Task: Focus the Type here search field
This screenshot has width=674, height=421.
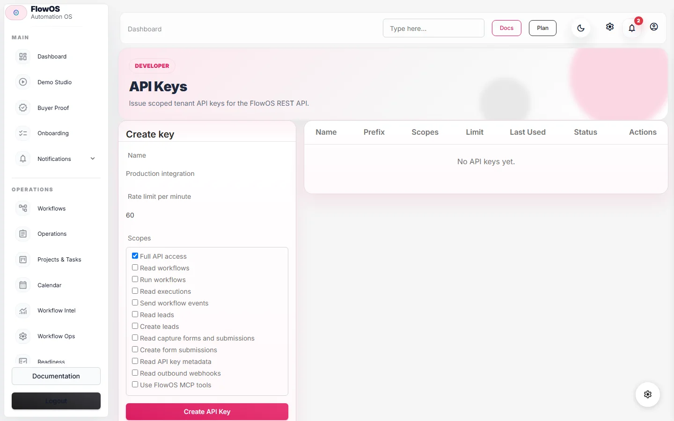Action: [433, 28]
